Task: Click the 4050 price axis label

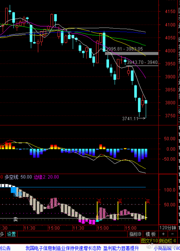Action: [170, 38]
